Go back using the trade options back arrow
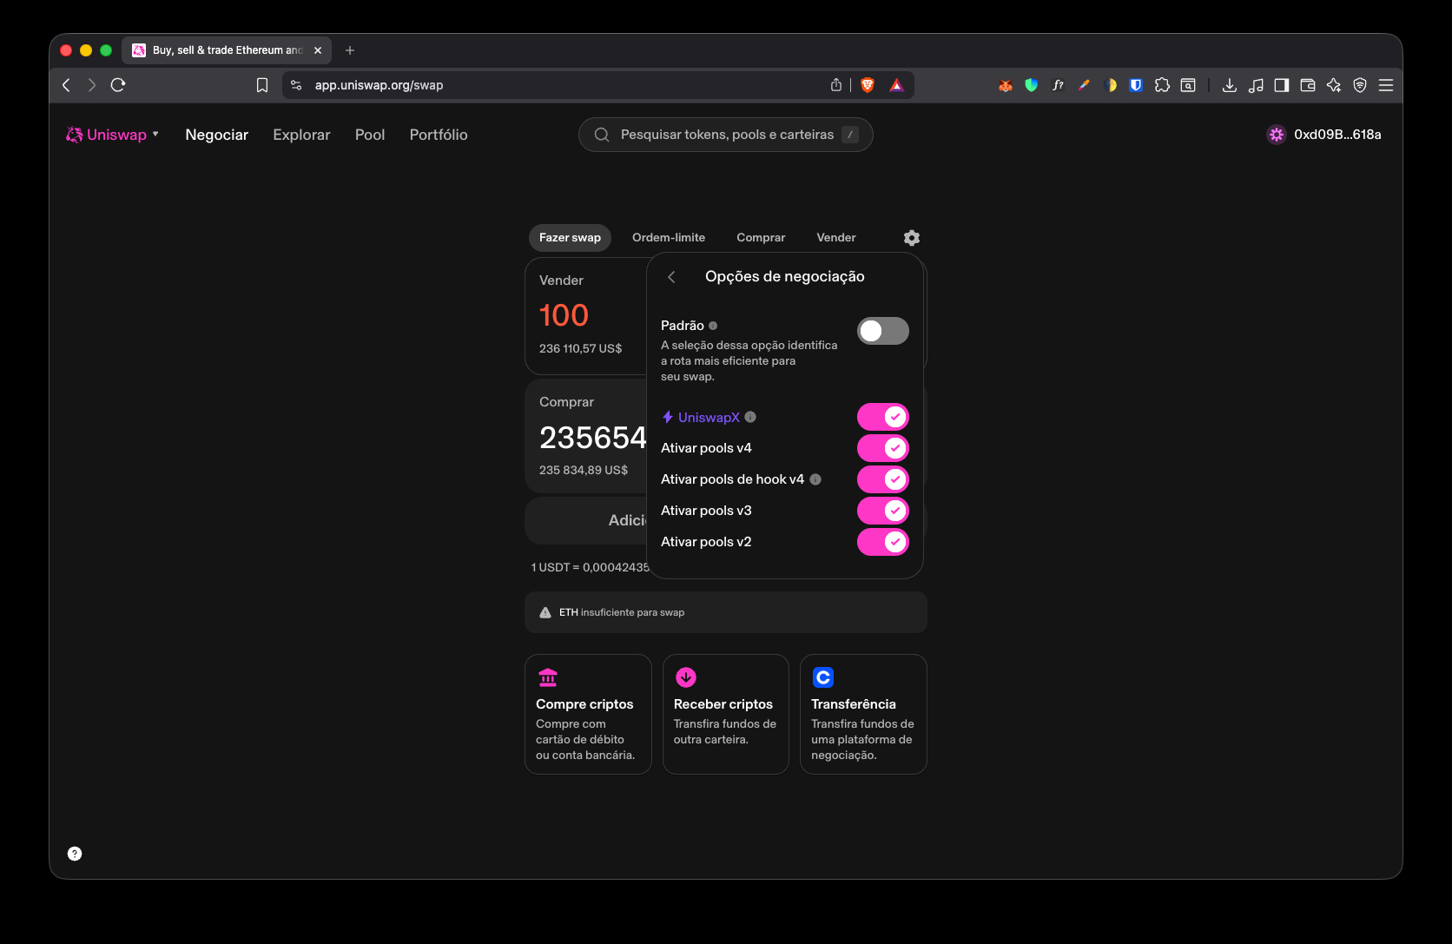1452x944 pixels. tap(671, 277)
